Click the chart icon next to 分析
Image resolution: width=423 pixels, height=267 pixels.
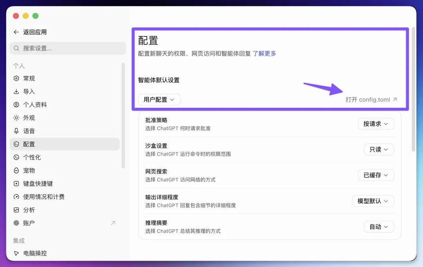pyautogui.click(x=16, y=210)
